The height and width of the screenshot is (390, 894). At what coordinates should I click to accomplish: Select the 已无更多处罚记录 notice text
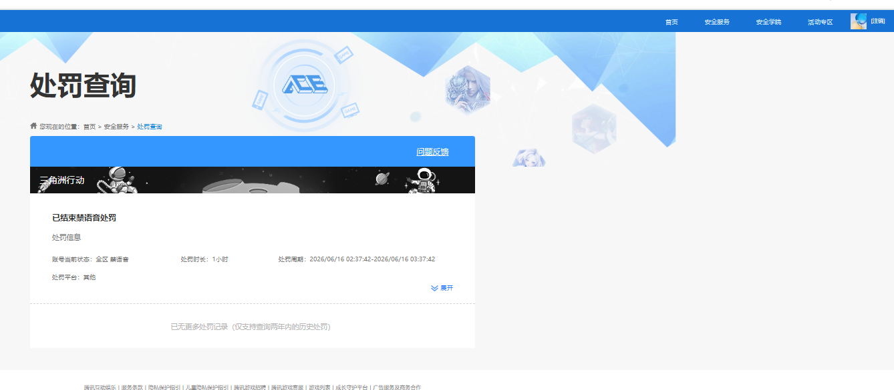pos(251,327)
